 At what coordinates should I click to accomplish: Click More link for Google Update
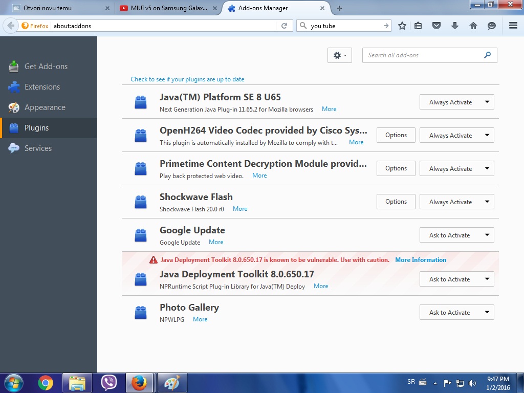click(x=216, y=242)
